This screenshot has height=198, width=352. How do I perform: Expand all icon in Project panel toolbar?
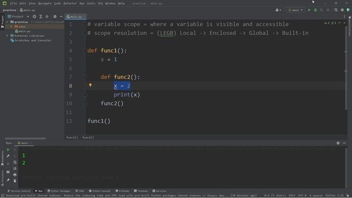(x=41, y=16)
